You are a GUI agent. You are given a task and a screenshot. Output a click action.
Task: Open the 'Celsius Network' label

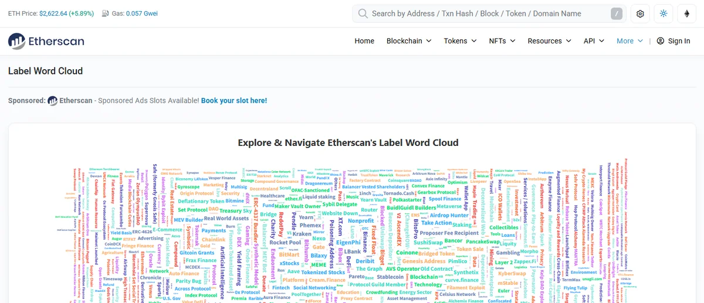[x=458, y=294]
